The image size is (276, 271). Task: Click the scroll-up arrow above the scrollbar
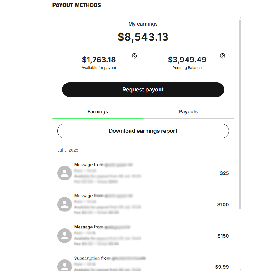[x=240, y=18]
